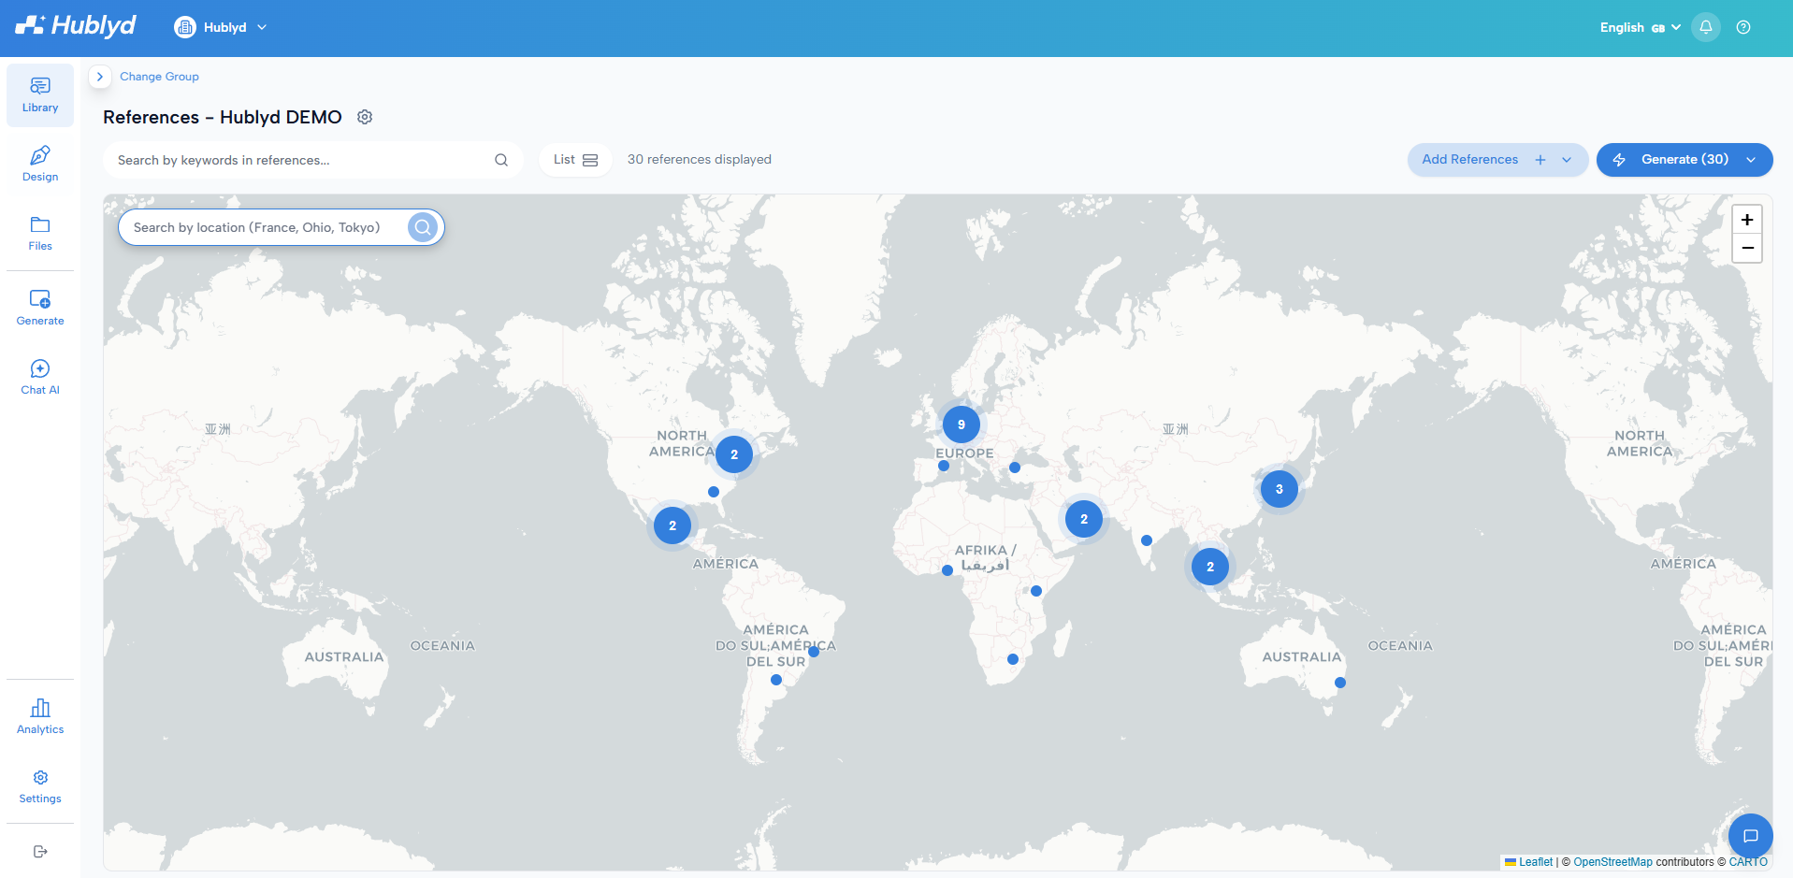
Task: Open Analytics from the sidebar
Action: pos(40,717)
